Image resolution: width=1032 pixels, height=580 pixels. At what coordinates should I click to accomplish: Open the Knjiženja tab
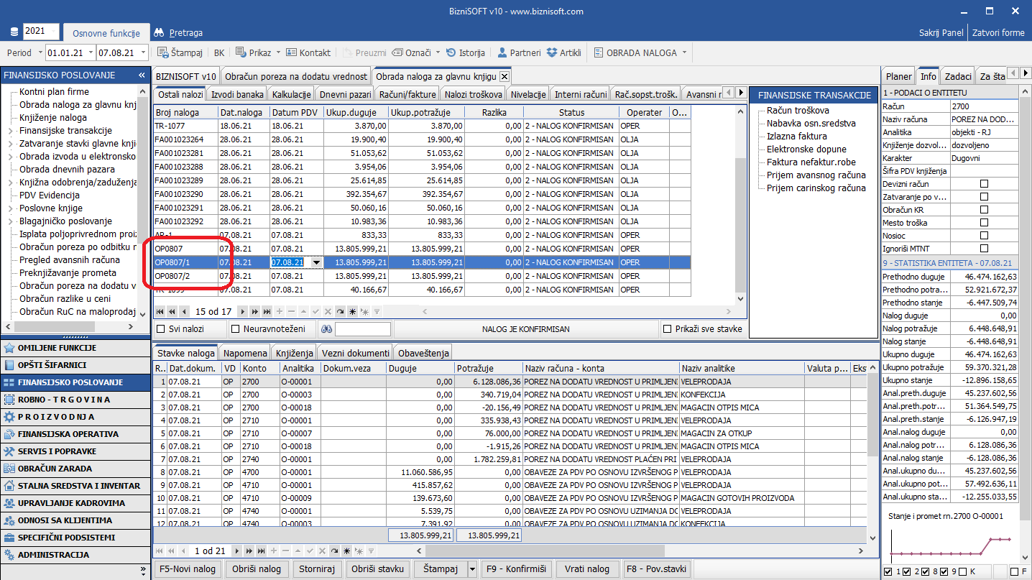click(295, 353)
